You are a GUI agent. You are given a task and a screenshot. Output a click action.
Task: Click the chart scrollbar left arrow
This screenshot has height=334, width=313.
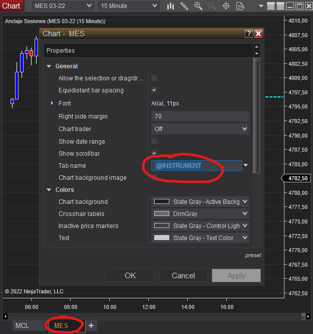(x=6, y=316)
